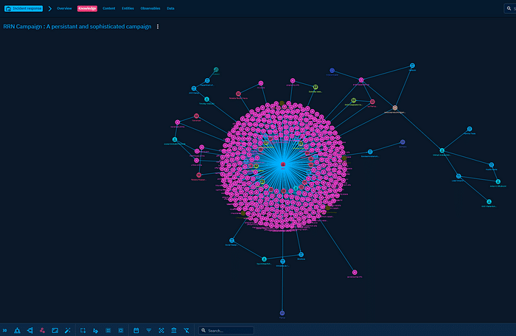The width and height of the screenshot is (516, 336).
Task: Toggle free pointer selection mode
Action: point(96,331)
